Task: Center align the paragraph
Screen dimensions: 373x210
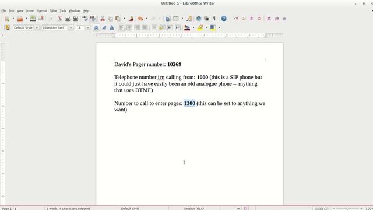Action: [x=129, y=27]
